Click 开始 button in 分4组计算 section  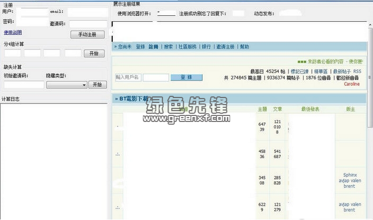[94, 53]
